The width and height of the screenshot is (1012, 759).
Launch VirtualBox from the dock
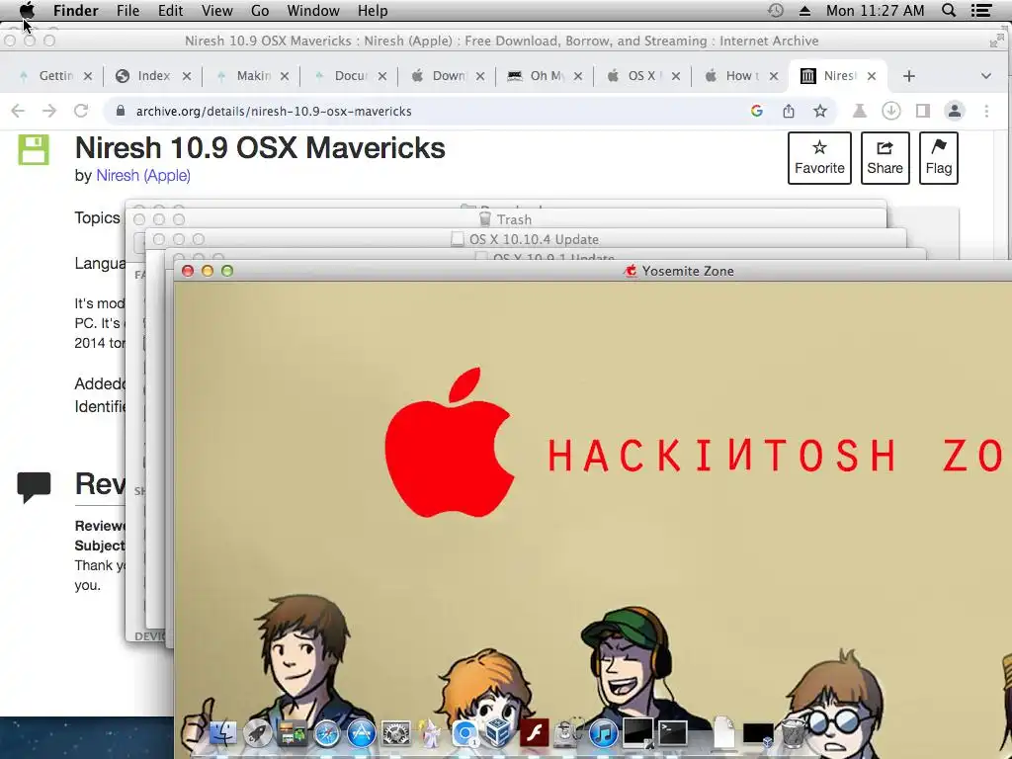pyautogui.click(x=499, y=733)
